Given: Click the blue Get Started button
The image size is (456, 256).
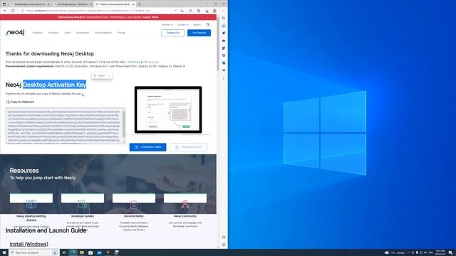Looking at the screenshot, I should pyautogui.click(x=199, y=33).
